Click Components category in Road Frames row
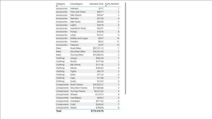The image size is (212, 119). coord(62,85)
